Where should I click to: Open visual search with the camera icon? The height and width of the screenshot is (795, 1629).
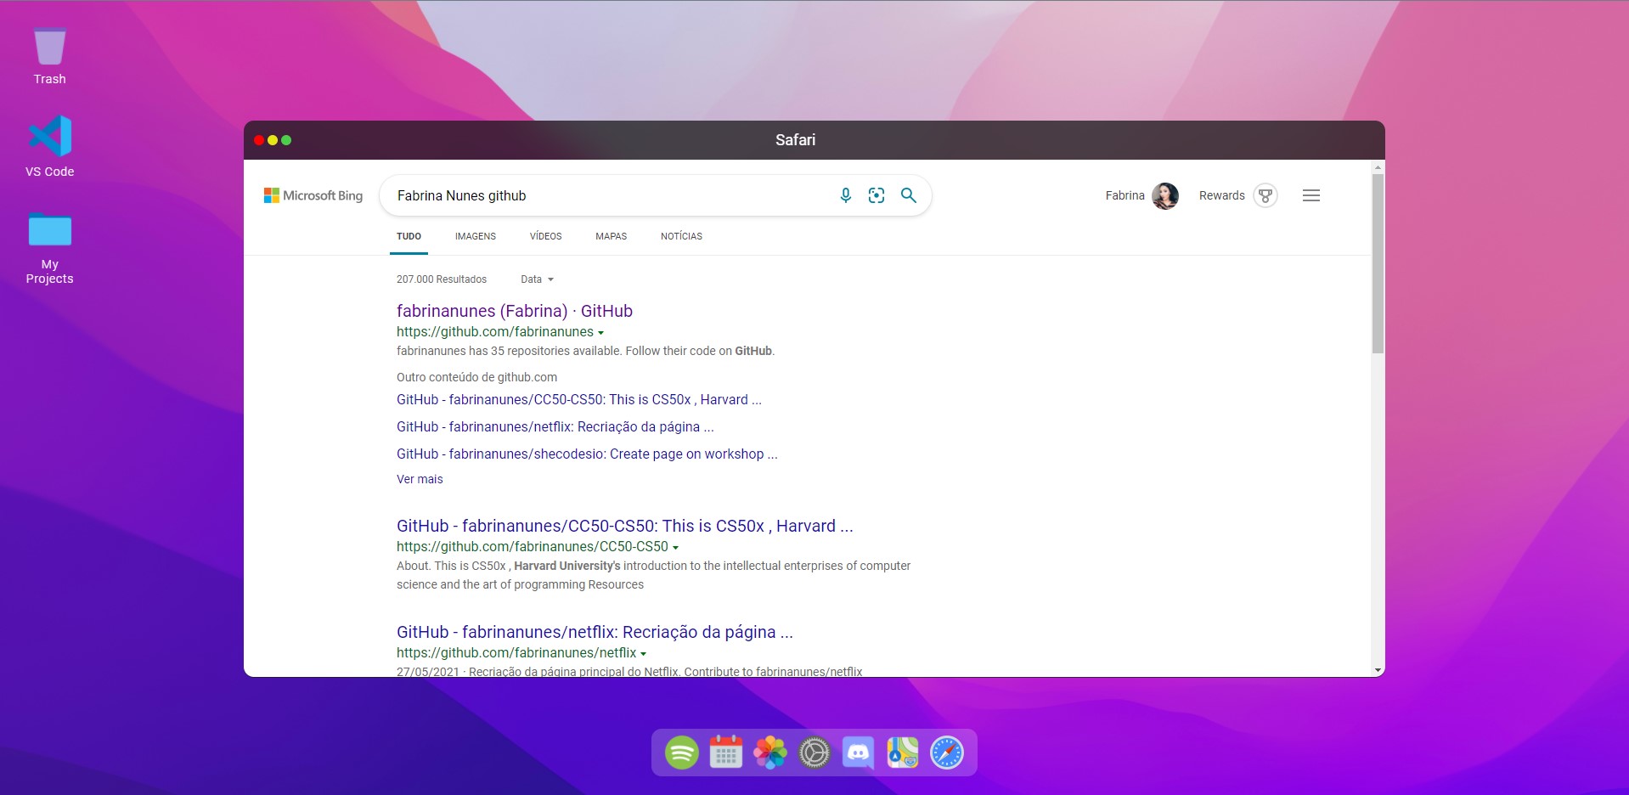(x=877, y=195)
